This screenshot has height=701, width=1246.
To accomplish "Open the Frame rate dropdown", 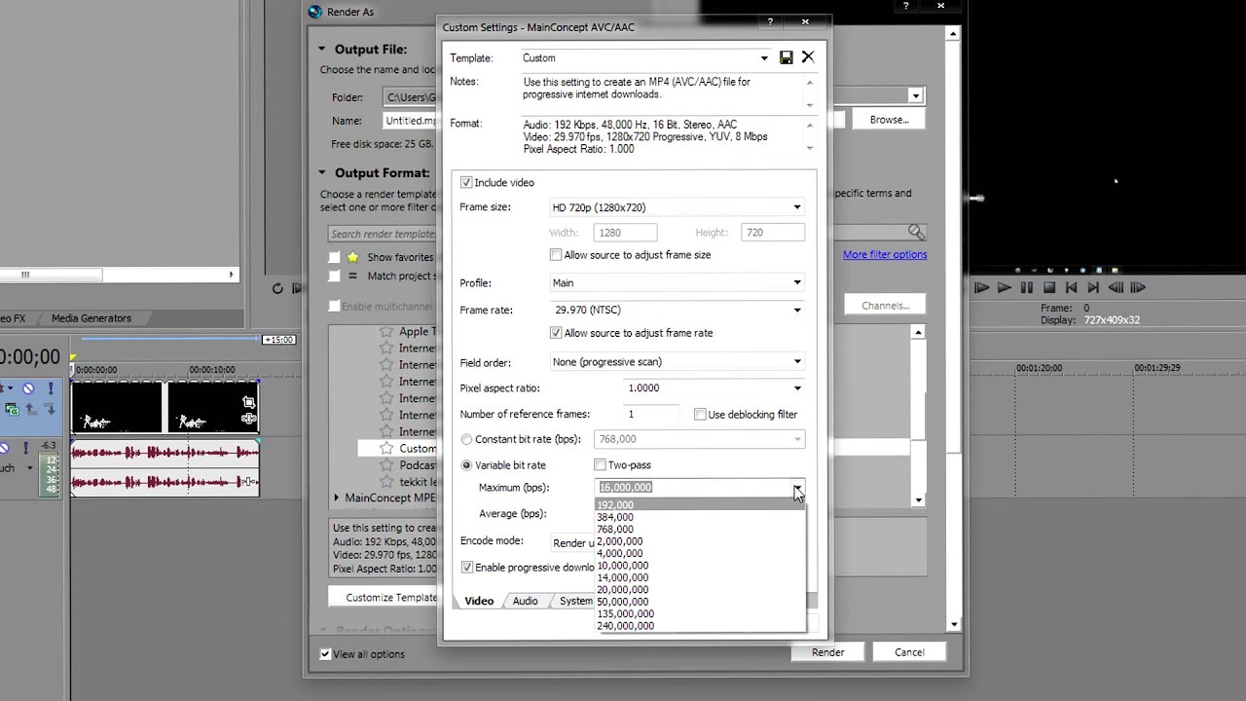I will pos(796,311).
